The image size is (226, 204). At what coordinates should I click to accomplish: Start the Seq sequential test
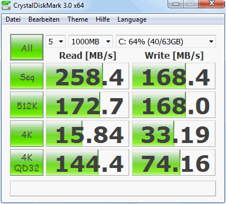click(x=27, y=76)
